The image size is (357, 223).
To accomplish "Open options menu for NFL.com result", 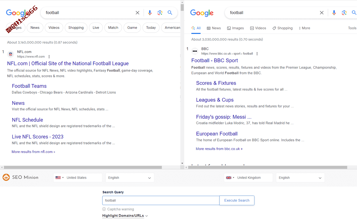I will click(49, 57).
